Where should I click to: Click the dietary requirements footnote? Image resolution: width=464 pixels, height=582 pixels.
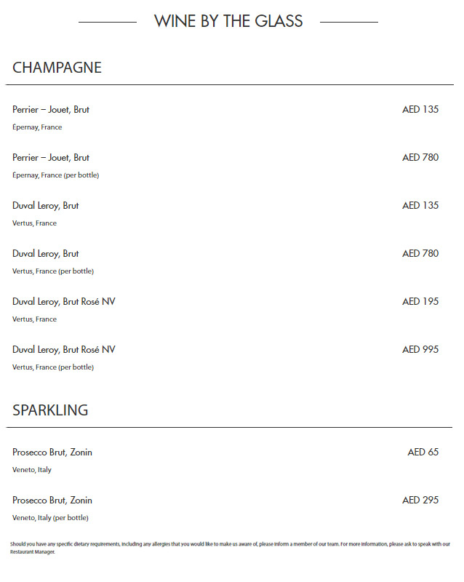pos(230,547)
